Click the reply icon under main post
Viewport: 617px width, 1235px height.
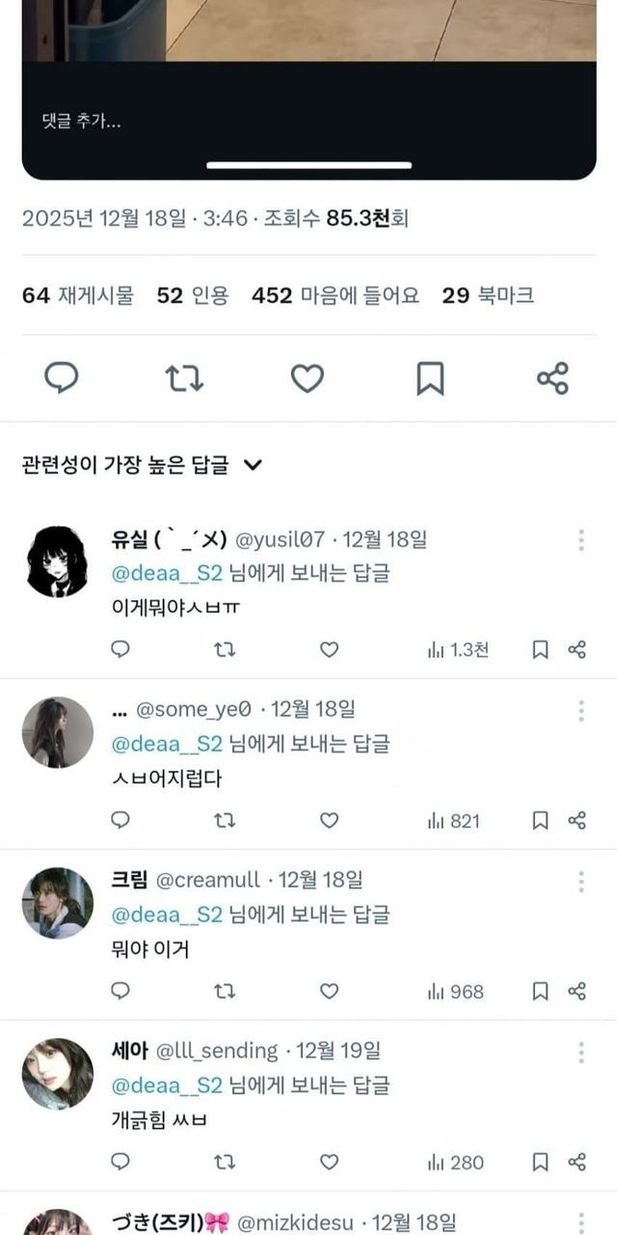pos(62,378)
